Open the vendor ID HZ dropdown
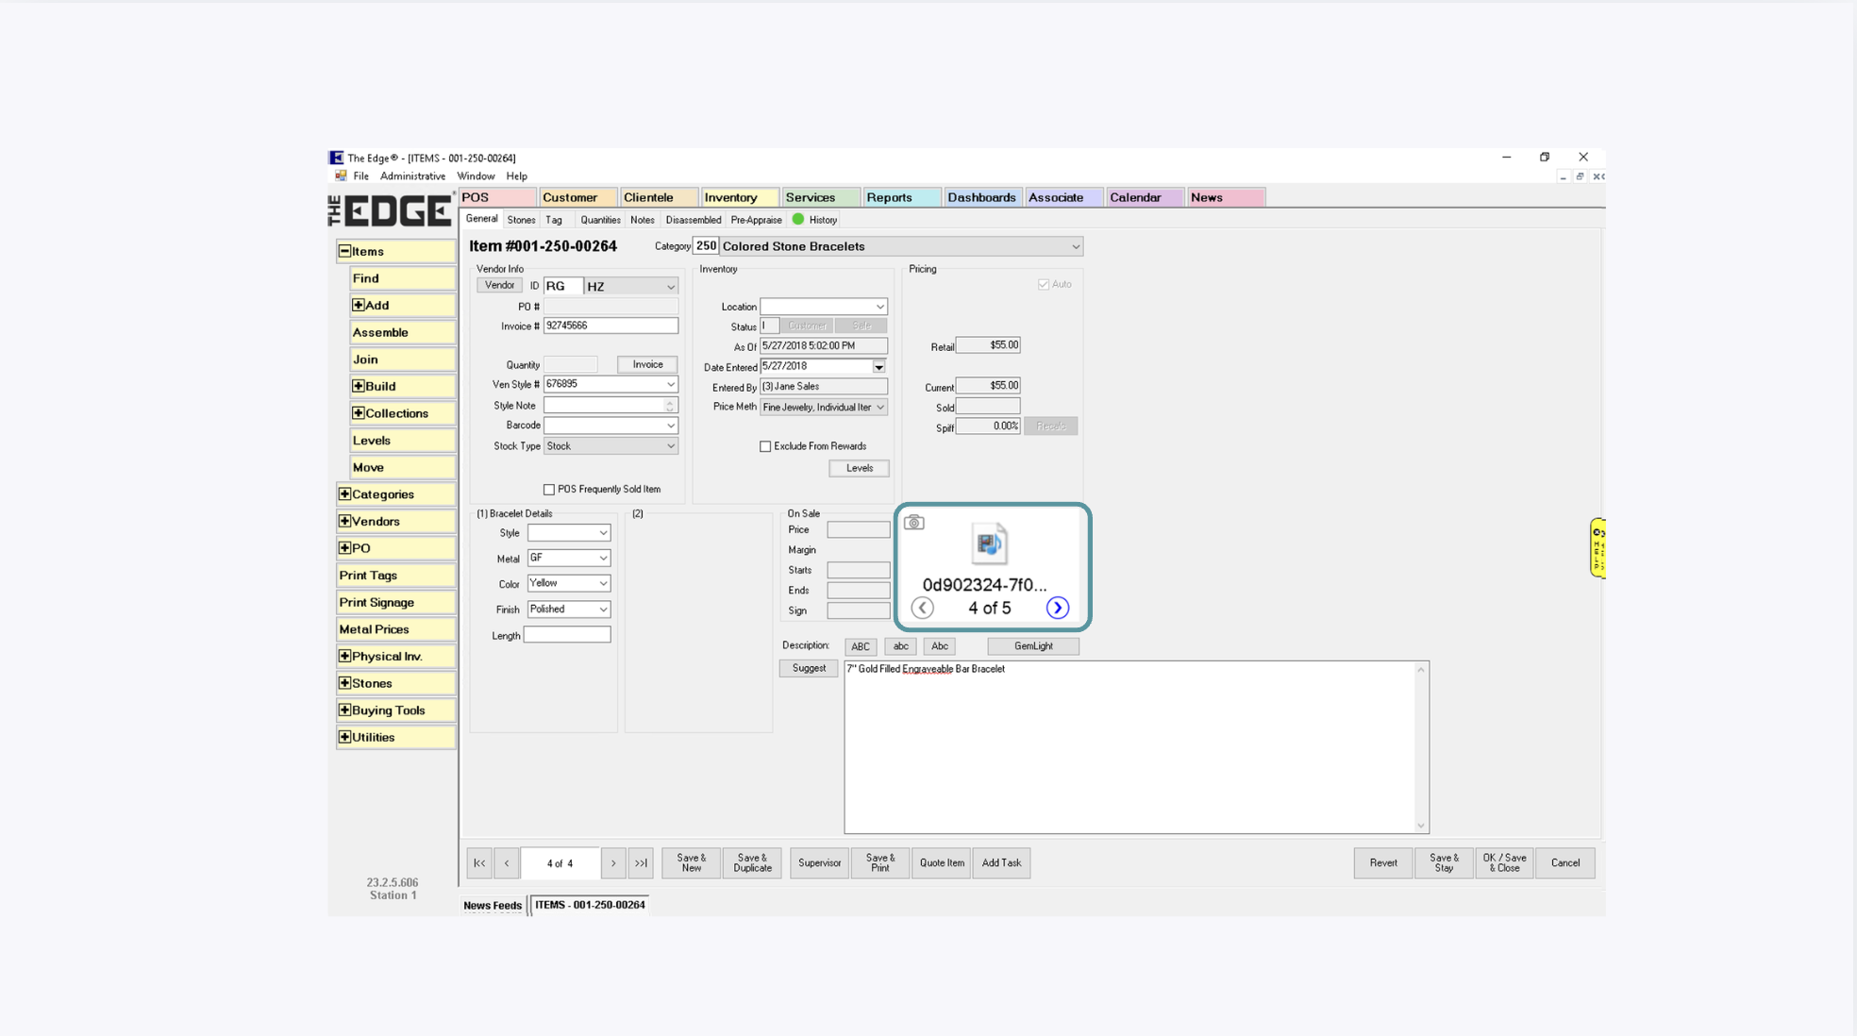This screenshot has width=1857, height=1036. [670, 286]
